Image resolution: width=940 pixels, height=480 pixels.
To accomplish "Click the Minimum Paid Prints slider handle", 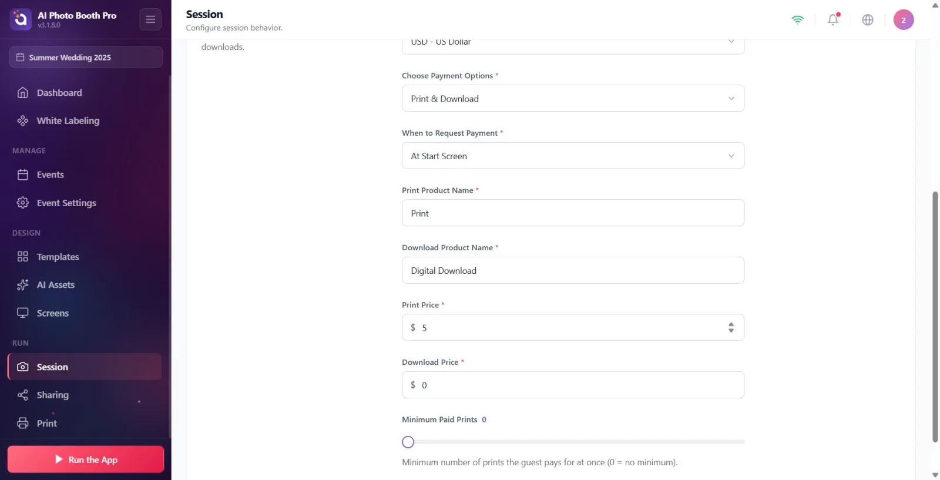I will 408,442.
